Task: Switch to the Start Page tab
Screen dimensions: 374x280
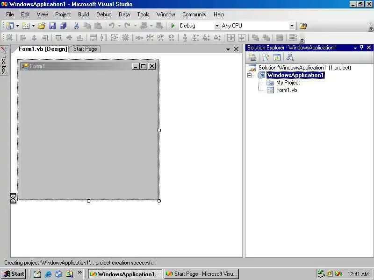Action: (x=85, y=49)
